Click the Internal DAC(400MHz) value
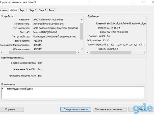 pyautogui.click(x=45, y=32)
